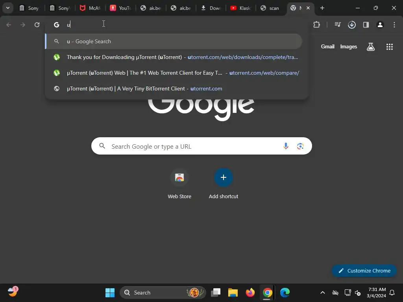Open the Web Store shortcut
The height and width of the screenshot is (302, 403).
pyautogui.click(x=179, y=184)
